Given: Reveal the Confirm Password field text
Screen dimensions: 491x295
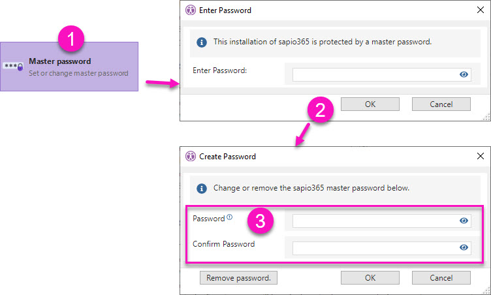Looking at the screenshot, I should (464, 248).
